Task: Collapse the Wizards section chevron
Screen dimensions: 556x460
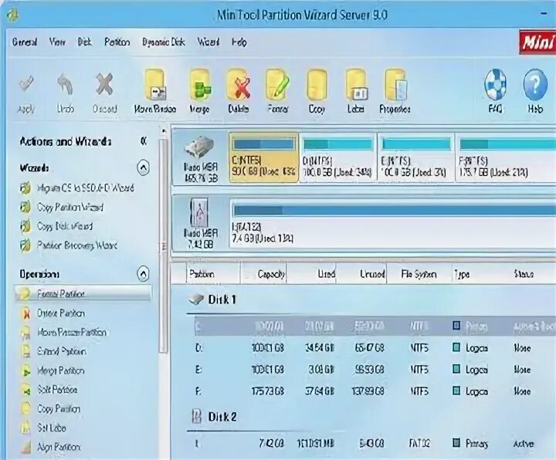Action: pos(144,167)
